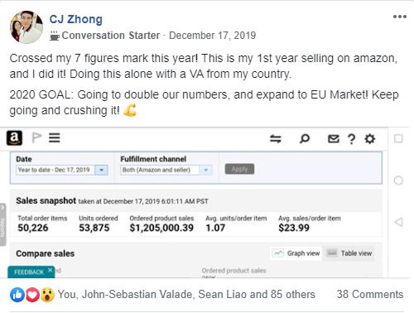Open the messages envelope icon
The image size is (414, 313).
pyautogui.click(x=334, y=139)
